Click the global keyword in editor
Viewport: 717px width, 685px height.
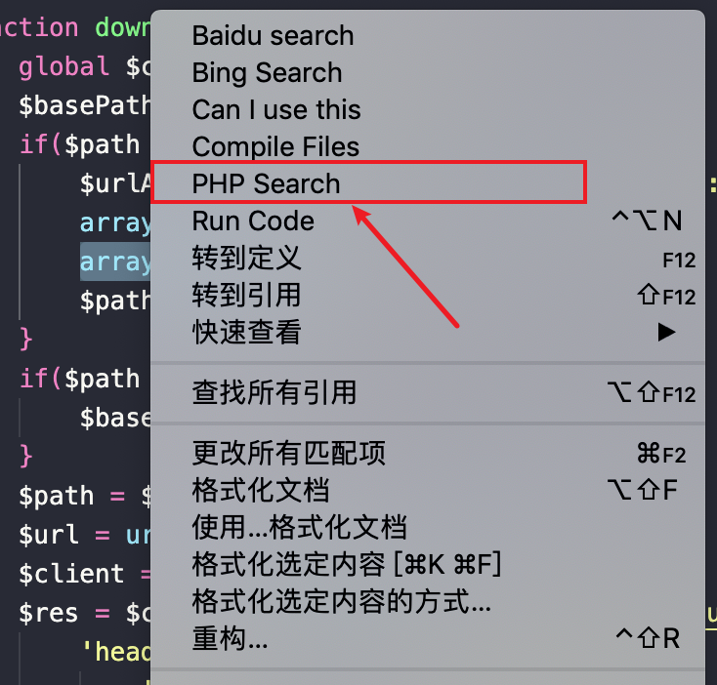coord(64,66)
